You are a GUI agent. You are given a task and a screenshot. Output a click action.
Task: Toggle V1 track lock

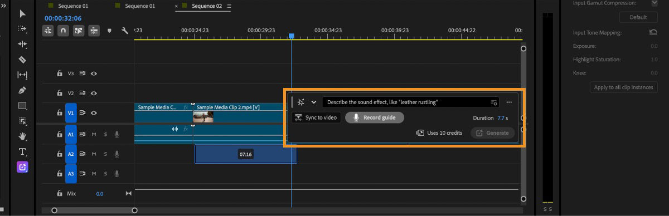point(60,112)
